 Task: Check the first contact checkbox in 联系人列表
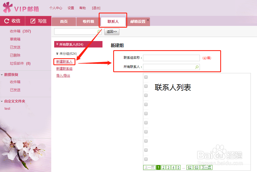click(x=146, y=77)
